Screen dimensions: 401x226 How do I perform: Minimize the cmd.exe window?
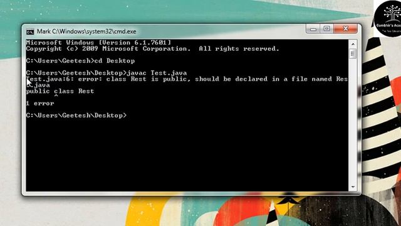313,29
